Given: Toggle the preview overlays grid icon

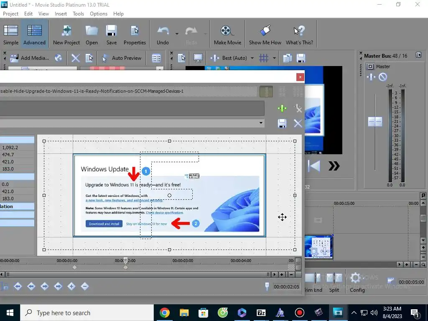Looking at the screenshot, I should (263, 58).
